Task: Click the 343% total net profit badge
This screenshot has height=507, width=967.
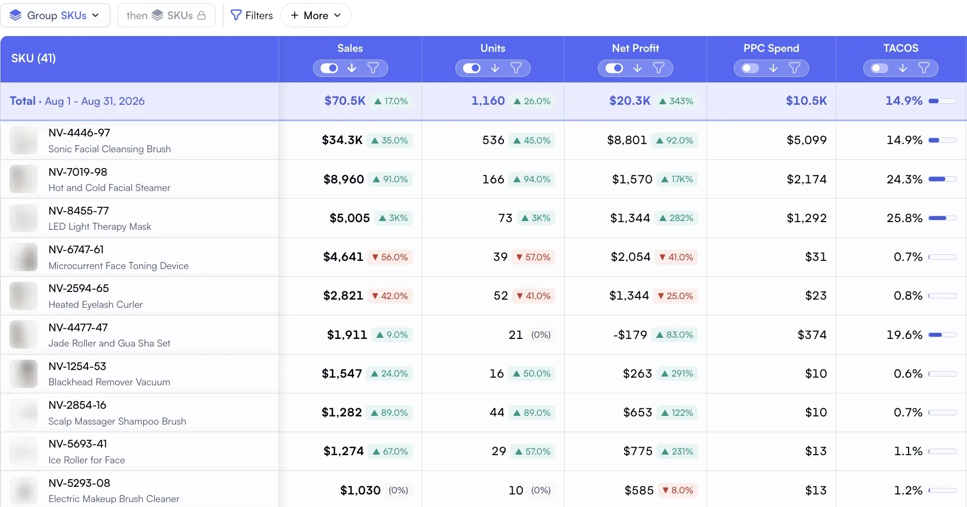Action: point(676,101)
